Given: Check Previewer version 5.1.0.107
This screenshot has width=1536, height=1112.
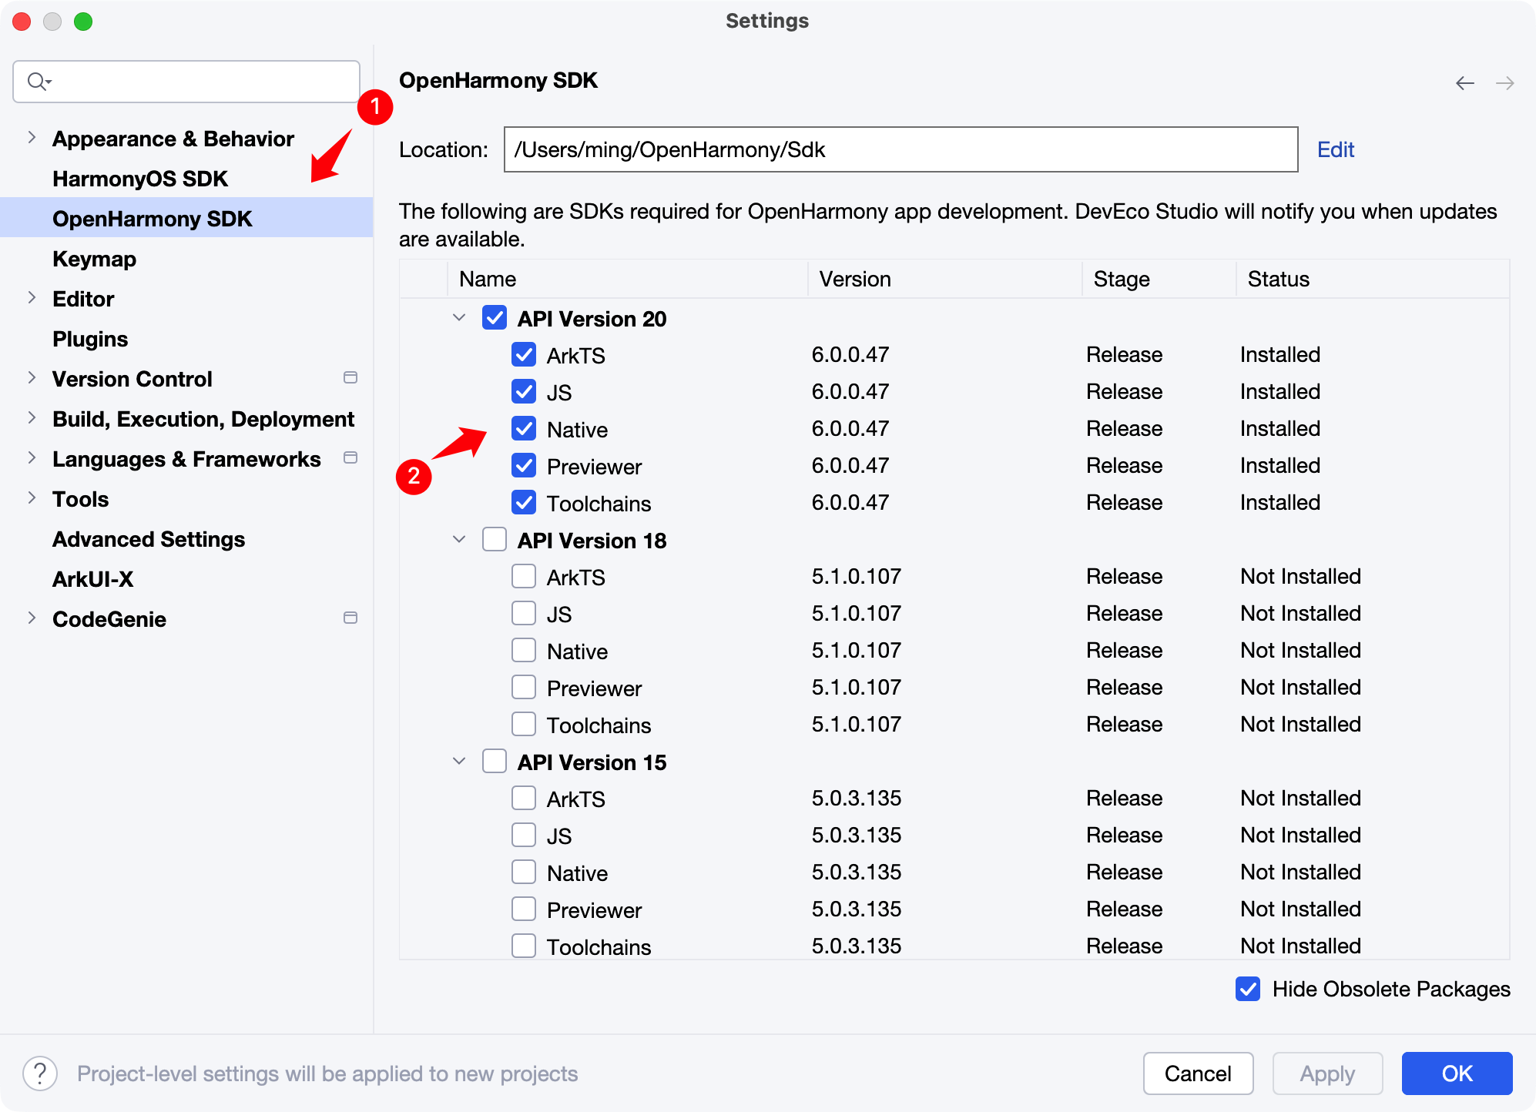Looking at the screenshot, I should pos(524,687).
